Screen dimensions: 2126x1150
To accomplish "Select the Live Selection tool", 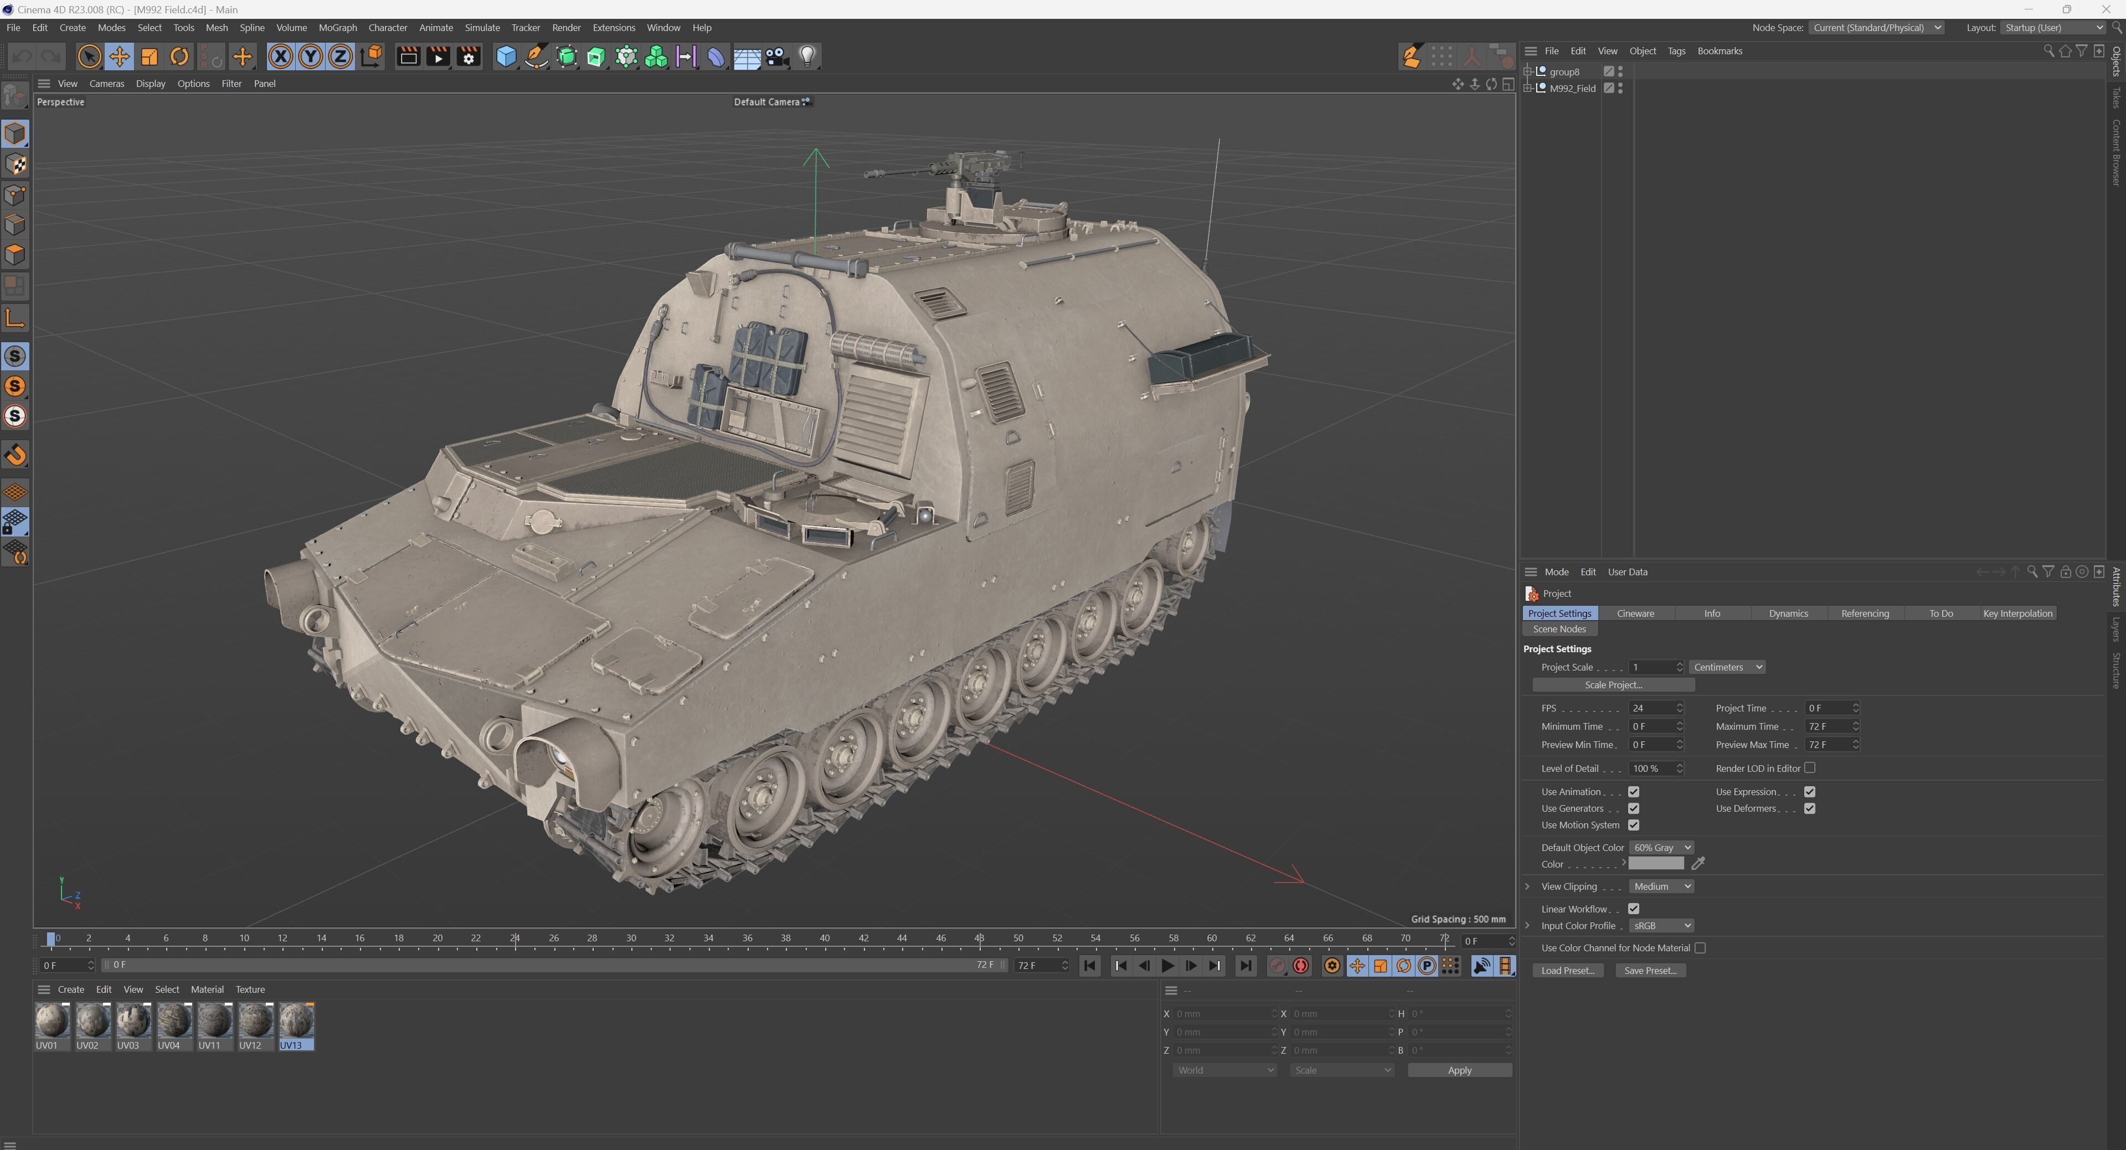I will 88,57.
